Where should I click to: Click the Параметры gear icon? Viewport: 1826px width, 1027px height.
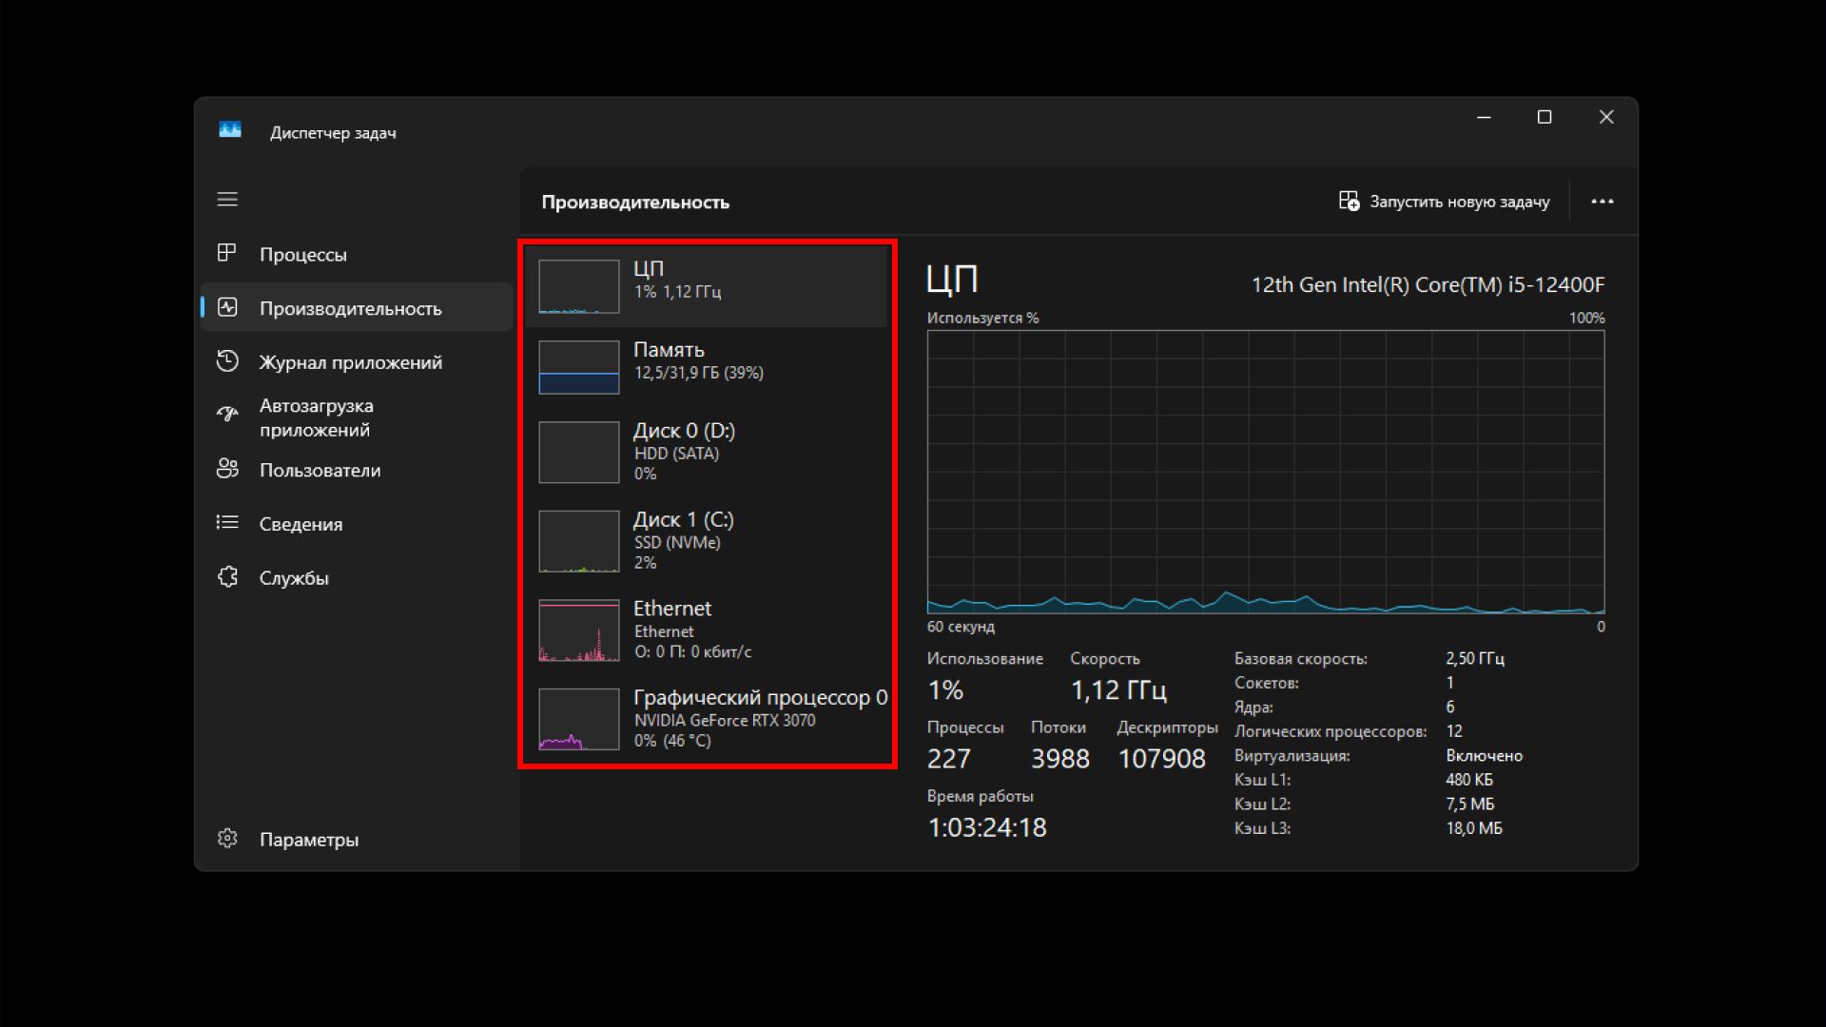[226, 839]
